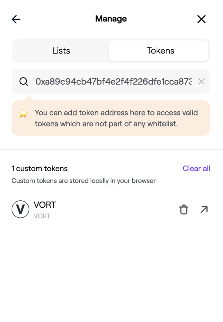Focus the token address search field
The image size is (223, 322).
pos(113,82)
